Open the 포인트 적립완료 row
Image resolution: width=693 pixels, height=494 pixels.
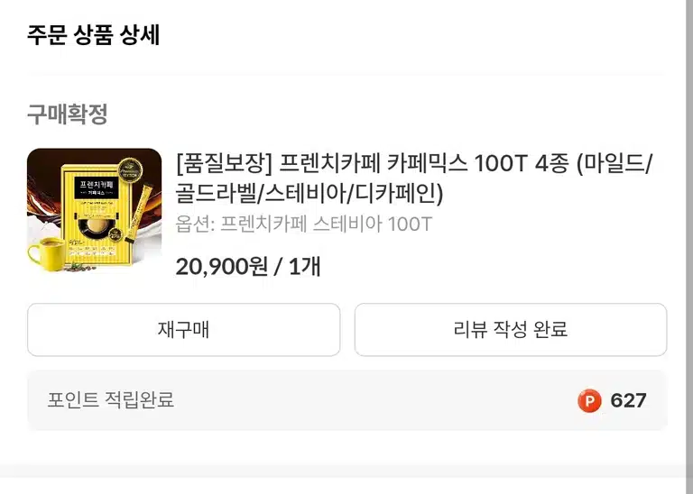coord(346,400)
